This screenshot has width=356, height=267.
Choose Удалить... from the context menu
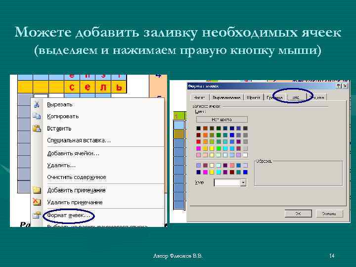pyautogui.click(x=61, y=165)
